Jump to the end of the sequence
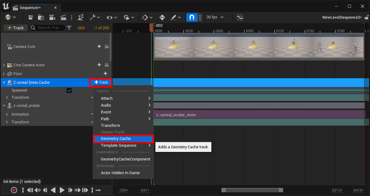The image size is (370, 196). (85, 190)
